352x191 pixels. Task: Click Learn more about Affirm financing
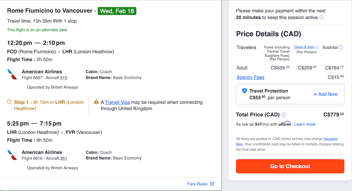coord(305,124)
